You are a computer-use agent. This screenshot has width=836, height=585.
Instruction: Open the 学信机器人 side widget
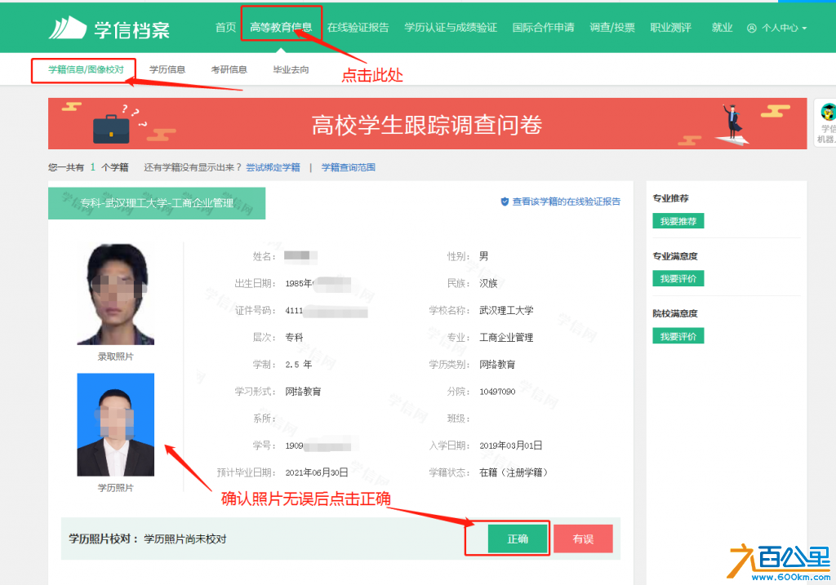(825, 123)
